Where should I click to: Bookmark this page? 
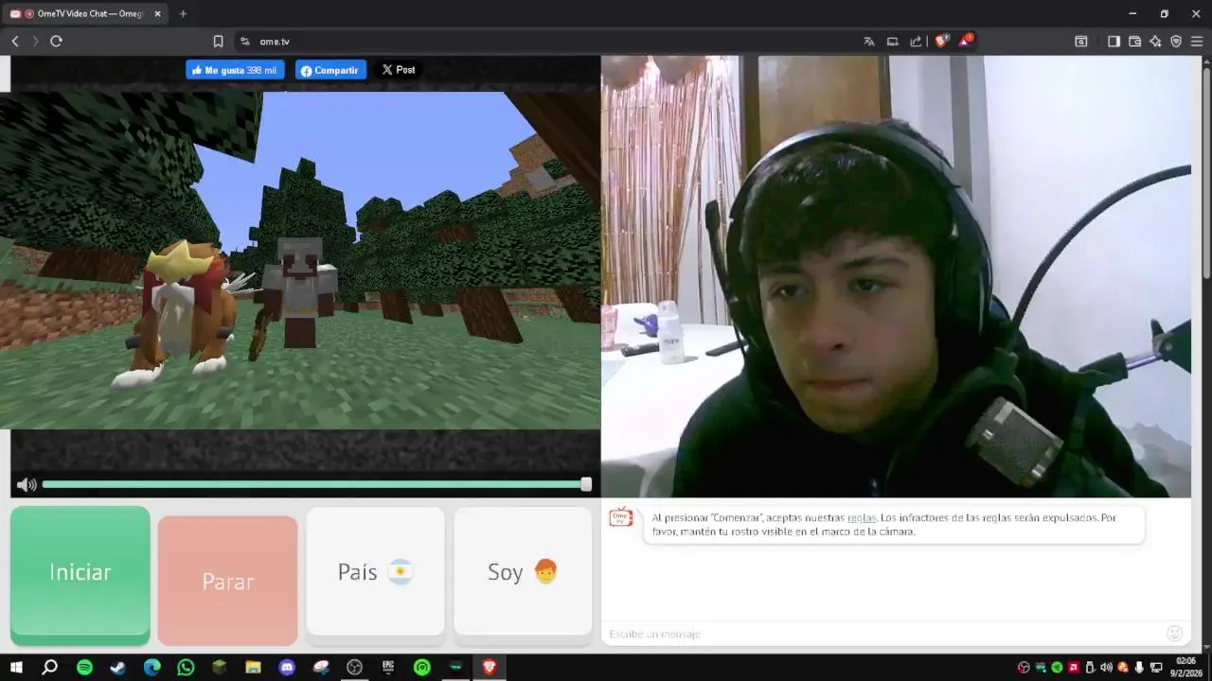point(218,42)
